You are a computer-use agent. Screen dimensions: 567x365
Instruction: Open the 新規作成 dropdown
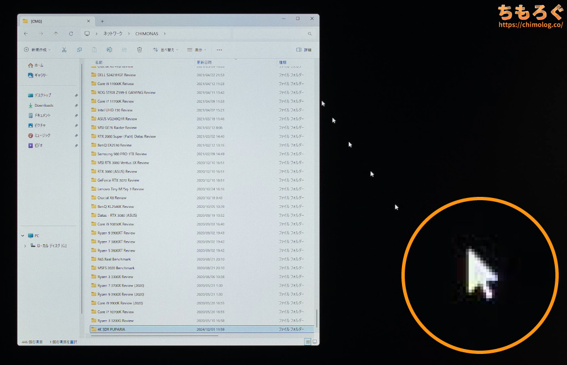(x=37, y=50)
